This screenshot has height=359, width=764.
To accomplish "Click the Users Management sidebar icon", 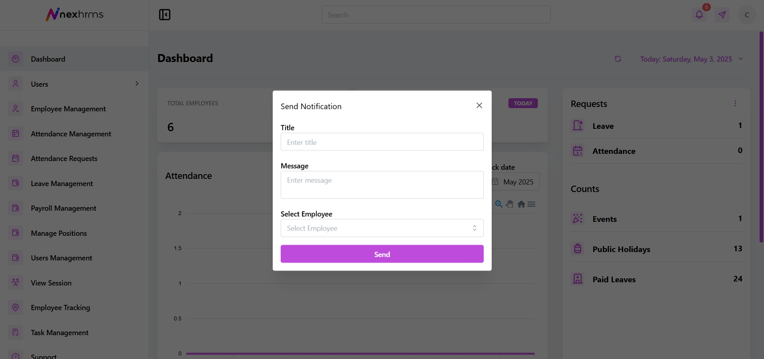I will (16, 258).
